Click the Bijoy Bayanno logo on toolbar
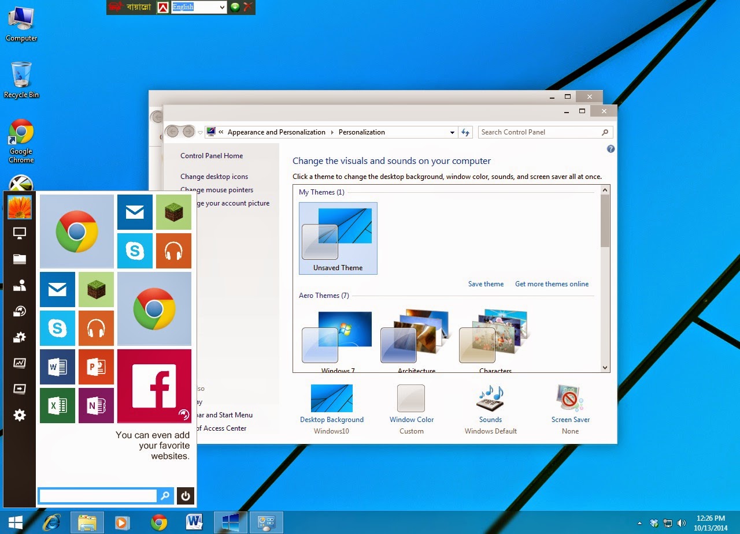This screenshot has width=740, height=534. [x=130, y=7]
